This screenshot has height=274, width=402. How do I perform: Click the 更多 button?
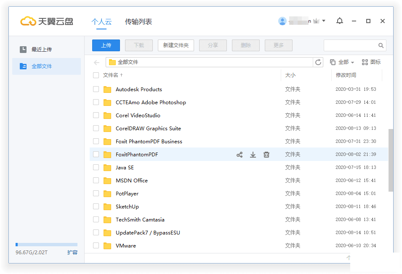click(x=278, y=45)
